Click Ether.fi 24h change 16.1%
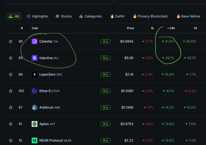 point(168,91)
